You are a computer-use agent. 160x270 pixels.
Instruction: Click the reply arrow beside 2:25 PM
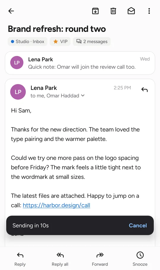(145, 89)
